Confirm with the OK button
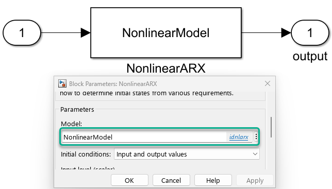Screen dimensions: 332x189 (129, 180)
